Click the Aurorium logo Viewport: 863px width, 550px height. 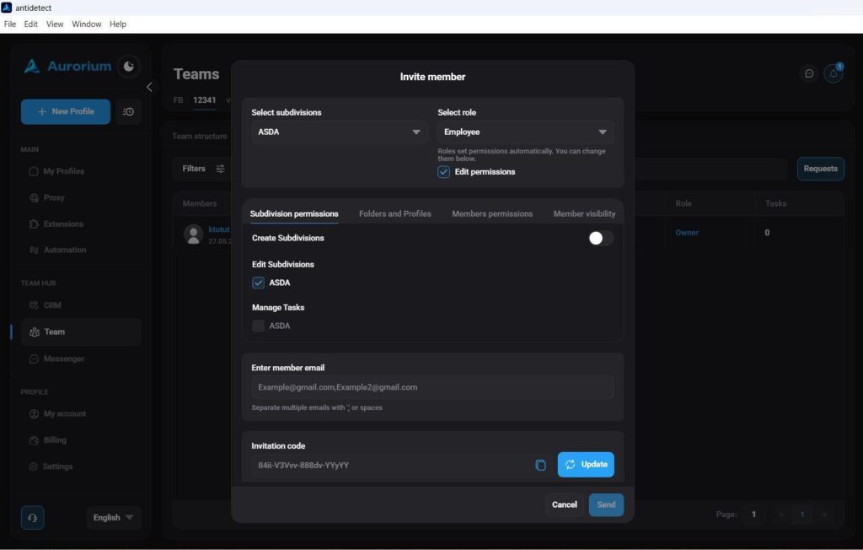67,66
